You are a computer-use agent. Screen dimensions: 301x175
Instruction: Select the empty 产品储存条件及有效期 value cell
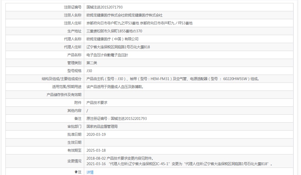pos(137,94)
